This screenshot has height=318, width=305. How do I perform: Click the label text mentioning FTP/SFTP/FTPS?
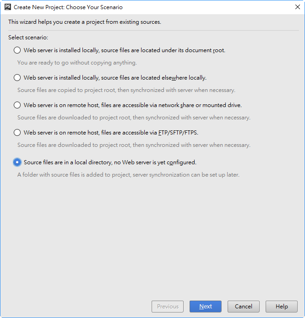pos(111,133)
